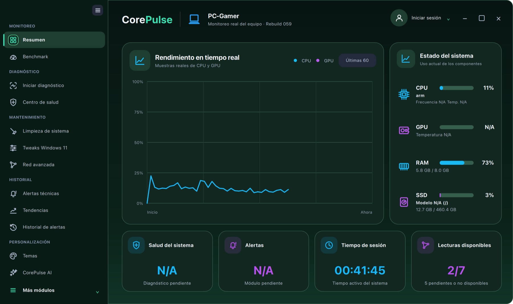Open the Lecturas disponibles card
This screenshot has height=304, width=513.
pos(456,261)
